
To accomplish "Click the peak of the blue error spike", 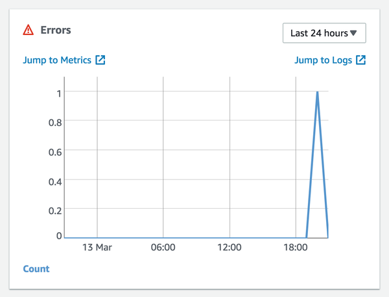I will (x=317, y=92).
